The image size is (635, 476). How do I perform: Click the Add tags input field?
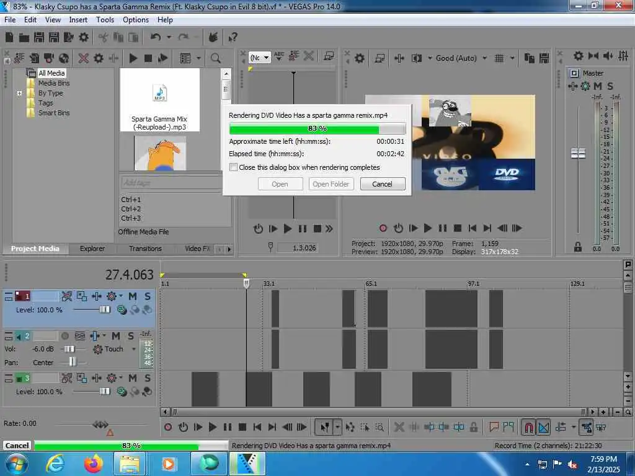click(x=171, y=183)
